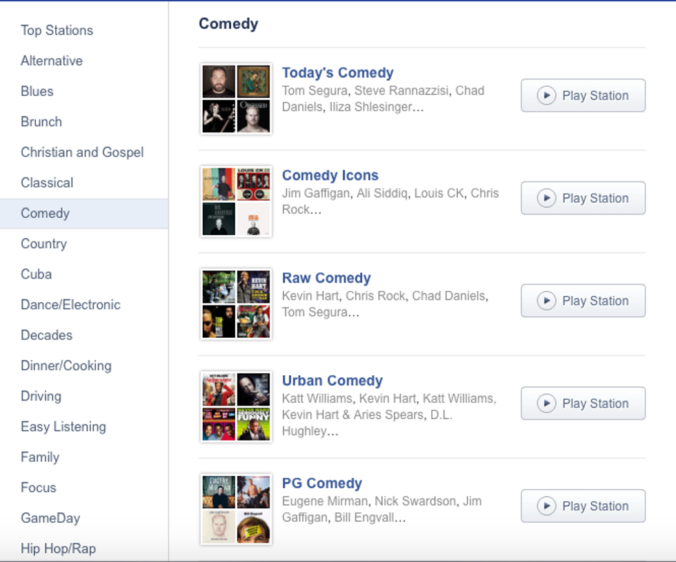The height and width of the screenshot is (562, 676).
Task: Play the Today's Comedy station
Action: coord(583,96)
